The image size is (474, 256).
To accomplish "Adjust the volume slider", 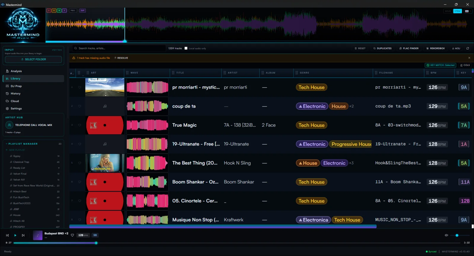I will point(460,235).
